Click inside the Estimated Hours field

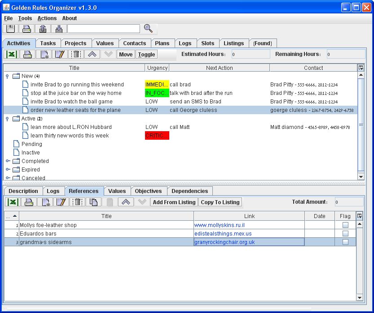[x=250, y=54]
